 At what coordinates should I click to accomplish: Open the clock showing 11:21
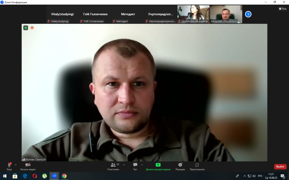271,176
